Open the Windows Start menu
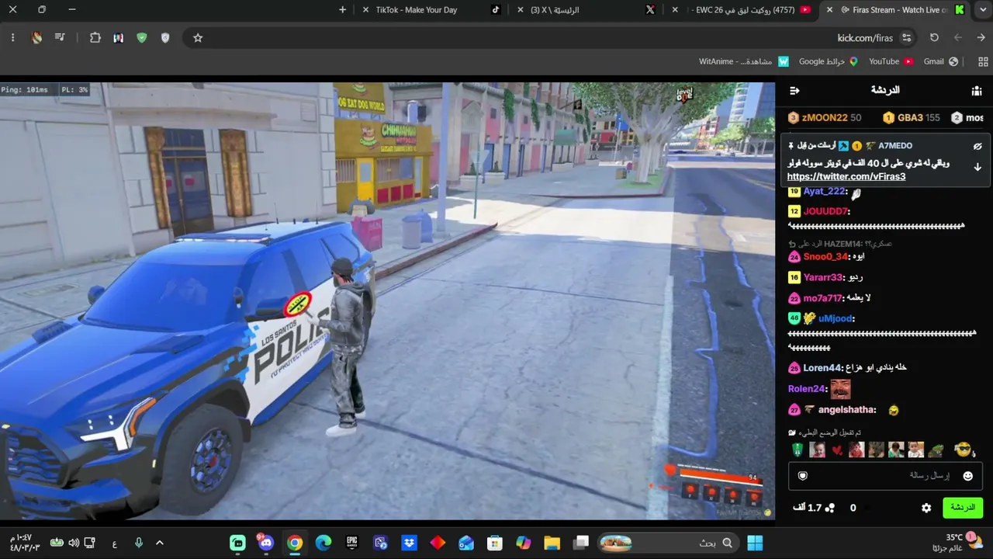 pos(755,543)
